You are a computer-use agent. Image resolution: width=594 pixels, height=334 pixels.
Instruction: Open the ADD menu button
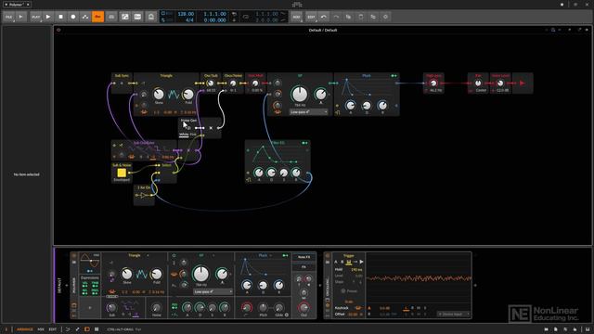297,17
